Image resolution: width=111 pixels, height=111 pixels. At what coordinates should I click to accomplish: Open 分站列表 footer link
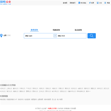[60, 108]
